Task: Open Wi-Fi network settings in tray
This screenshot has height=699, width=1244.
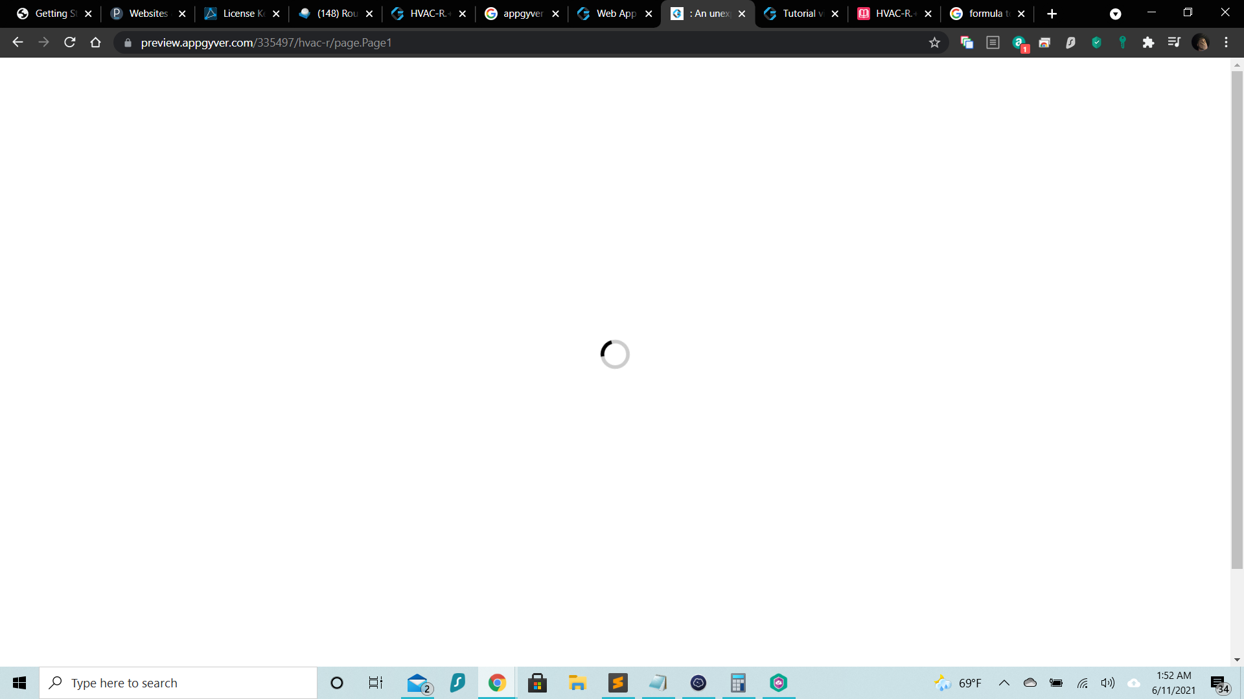Action: [x=1082, y=683]
